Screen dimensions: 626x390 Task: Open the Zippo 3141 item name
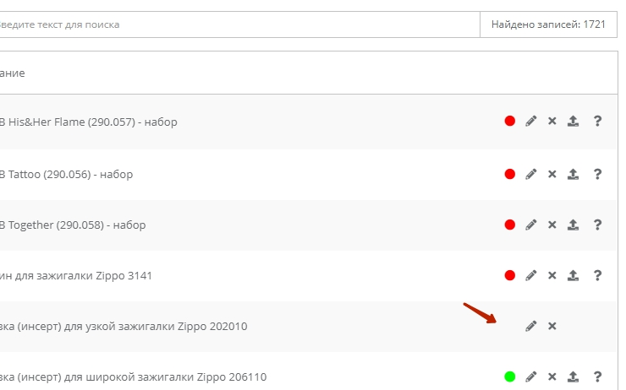pos(76,276)
